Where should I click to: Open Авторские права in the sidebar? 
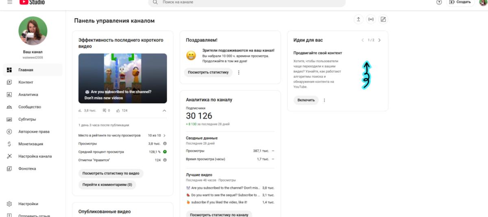point(33,132)
